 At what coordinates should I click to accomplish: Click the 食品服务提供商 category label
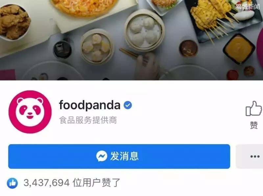coord(88,120)
